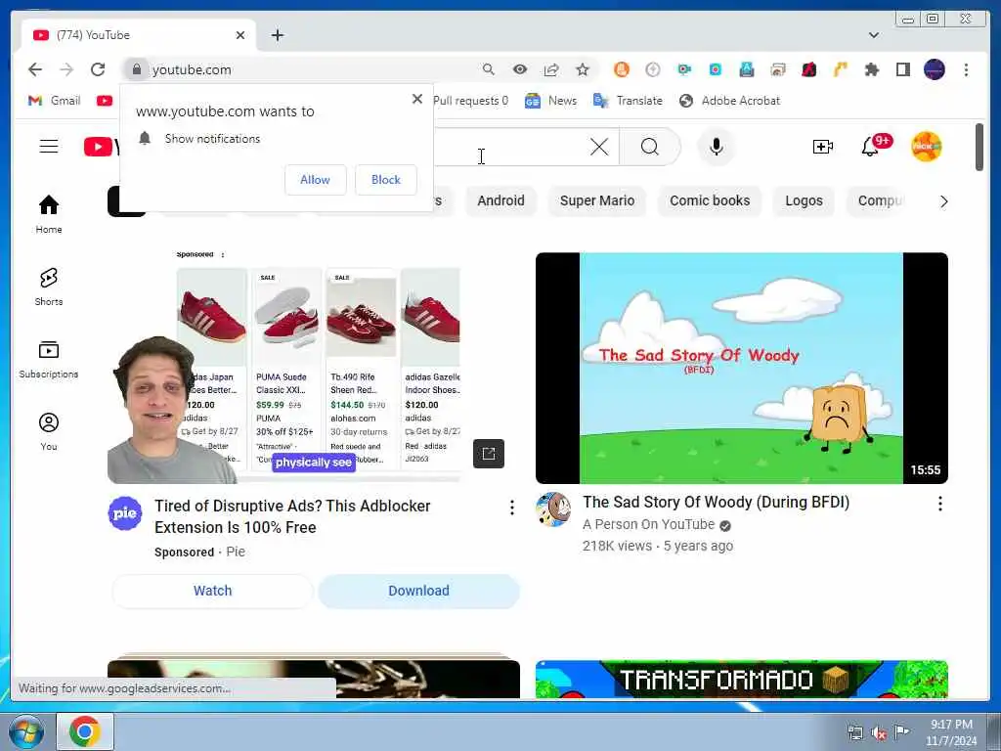Toggle the Chrome side panel icon
The width and height of the screenshot is (1001, 751).
902,69
